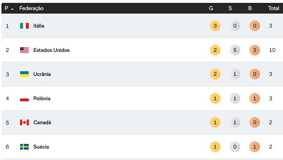The width and height of the screenshot is (283, 160).
Task: Click the Federação column header
Action: click(x=31, y=8)
